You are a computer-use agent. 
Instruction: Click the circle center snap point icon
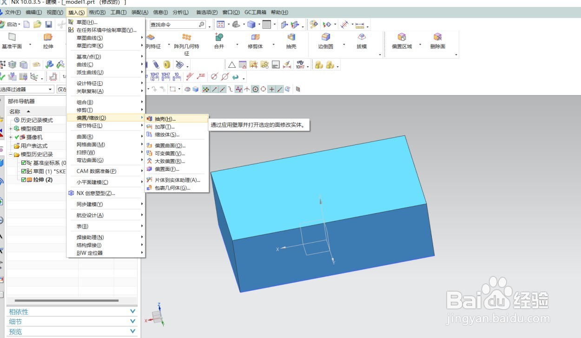255,89
